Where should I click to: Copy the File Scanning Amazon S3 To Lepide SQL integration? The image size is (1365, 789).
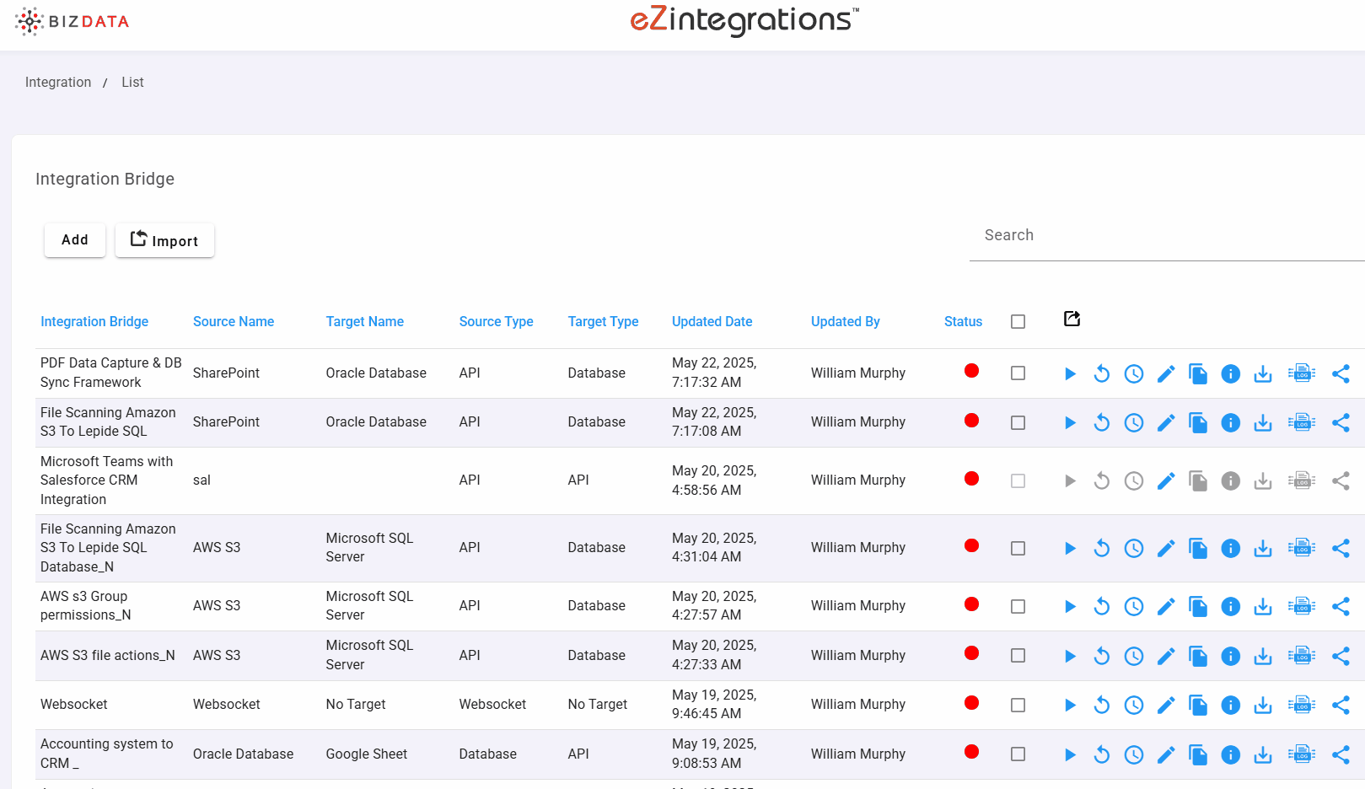pyautogui.click(x=1198, y=422)
